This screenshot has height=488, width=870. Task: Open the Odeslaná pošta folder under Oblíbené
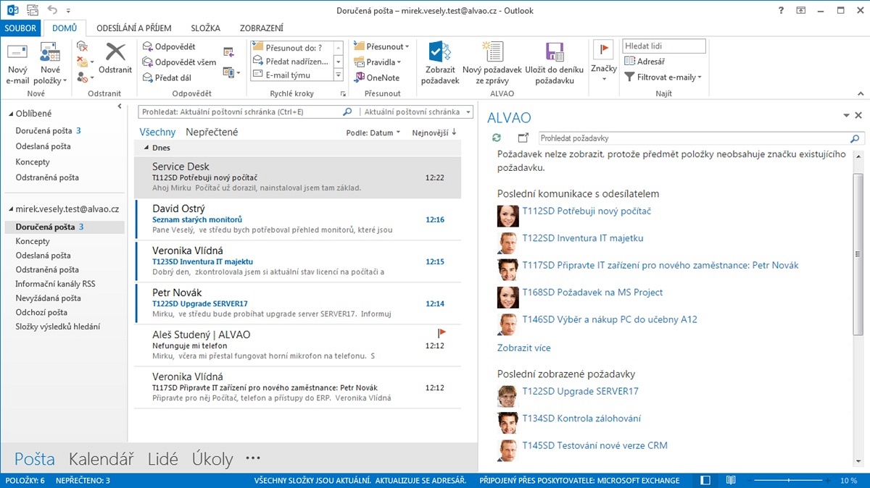(43, 146)
